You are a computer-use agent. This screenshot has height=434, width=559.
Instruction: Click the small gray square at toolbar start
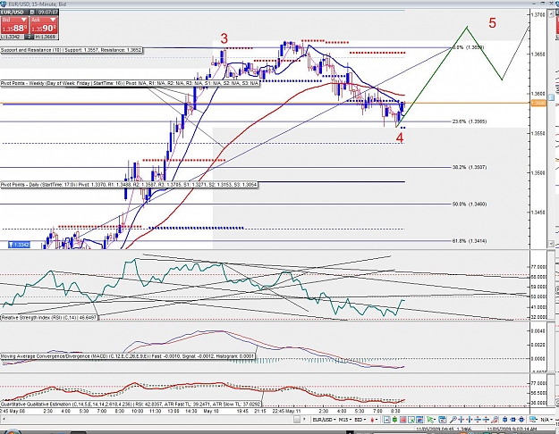click(297, 420)
